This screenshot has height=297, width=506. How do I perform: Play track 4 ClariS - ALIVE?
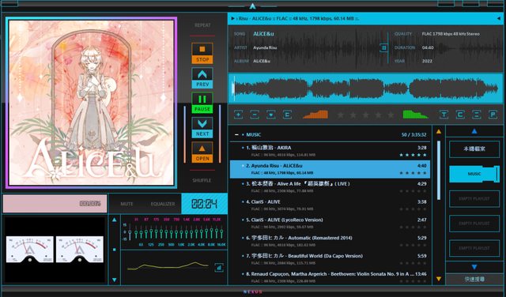pos(330,205)
